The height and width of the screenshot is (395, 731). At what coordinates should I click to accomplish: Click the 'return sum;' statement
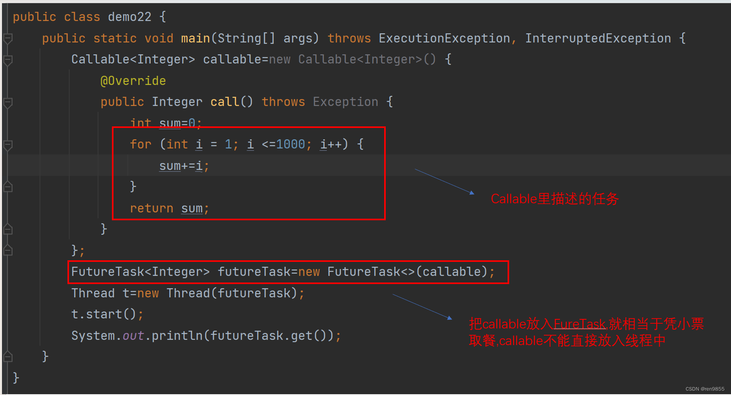(169, 208)
